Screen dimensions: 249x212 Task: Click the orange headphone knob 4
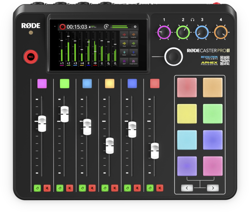click(221, 32)
